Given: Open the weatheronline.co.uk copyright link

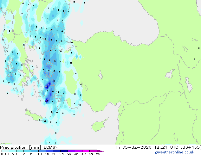Looking at the screenshot, I should click(x=174, y=152).
